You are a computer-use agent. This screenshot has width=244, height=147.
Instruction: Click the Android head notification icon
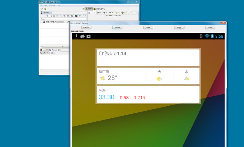[82, 36]
